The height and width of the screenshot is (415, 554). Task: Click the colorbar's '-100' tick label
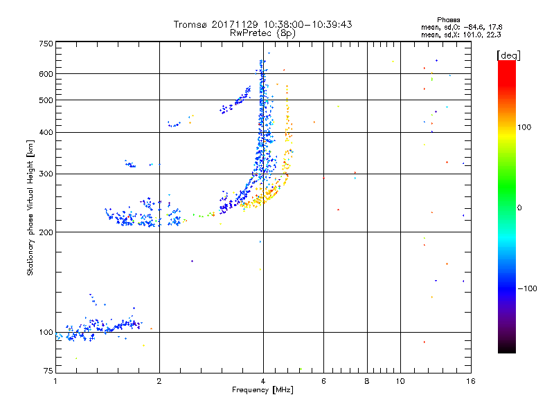(527, 288)
